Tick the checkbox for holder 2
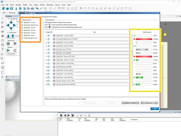 (x=49, y=39)
